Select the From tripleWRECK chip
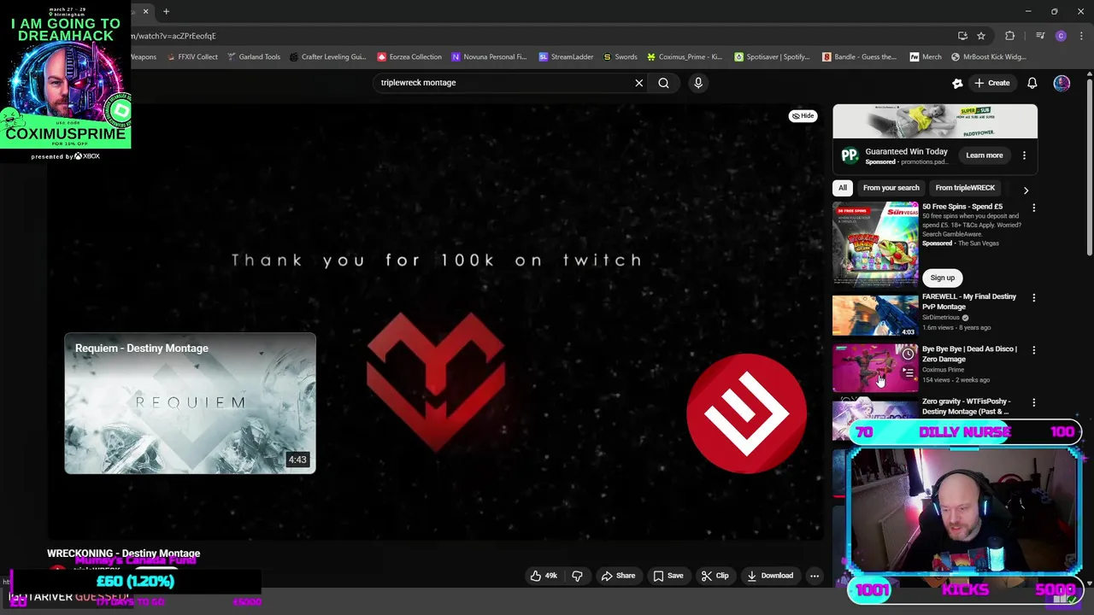 pos(965,188)
